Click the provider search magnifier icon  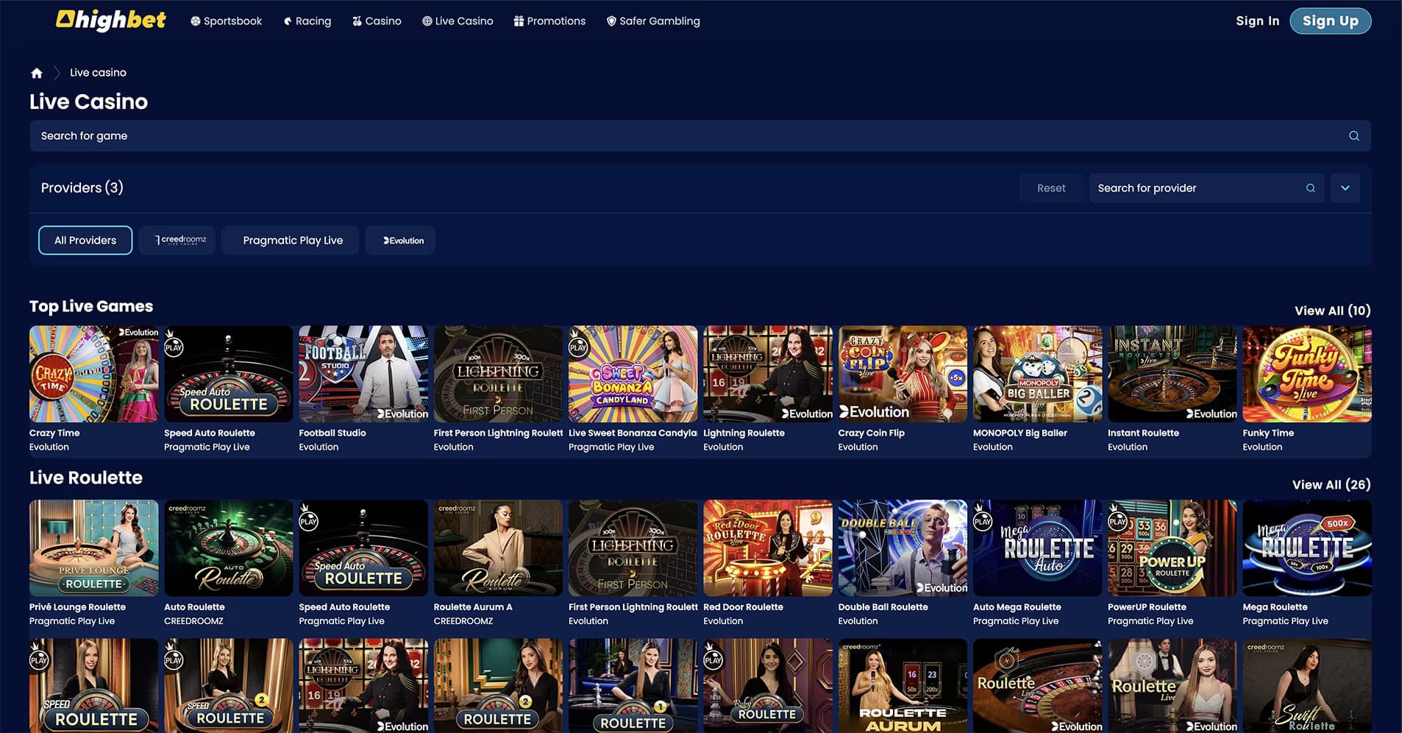coord(1310,188)
